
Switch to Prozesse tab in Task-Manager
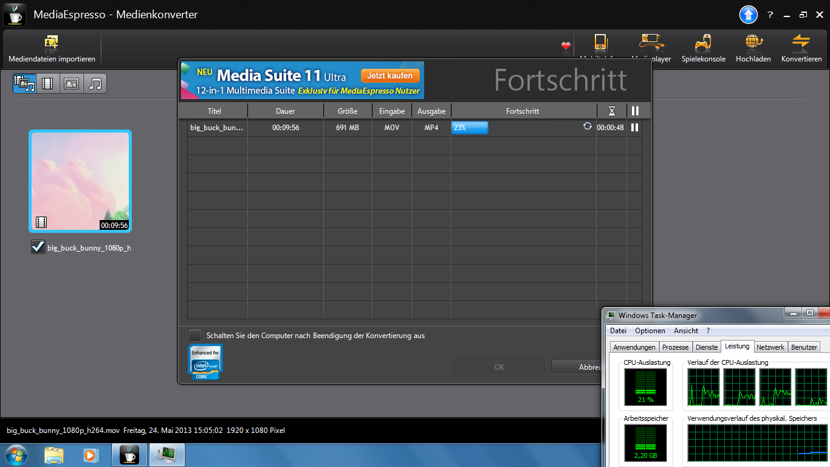click(676, 347)
